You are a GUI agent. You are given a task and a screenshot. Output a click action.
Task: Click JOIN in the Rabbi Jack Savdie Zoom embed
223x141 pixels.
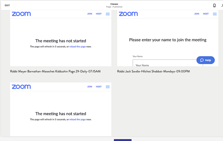point(197,14)
